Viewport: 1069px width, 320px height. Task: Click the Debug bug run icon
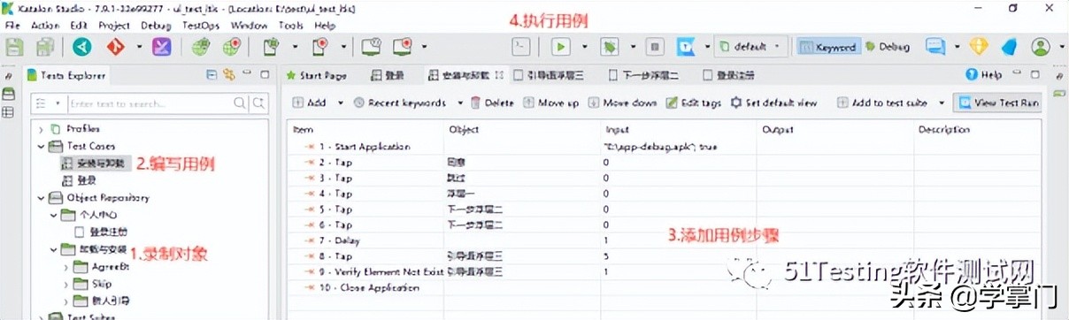[609, 48]
